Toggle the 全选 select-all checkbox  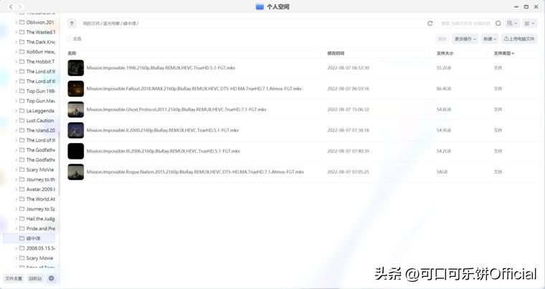(x=69, y=39)
